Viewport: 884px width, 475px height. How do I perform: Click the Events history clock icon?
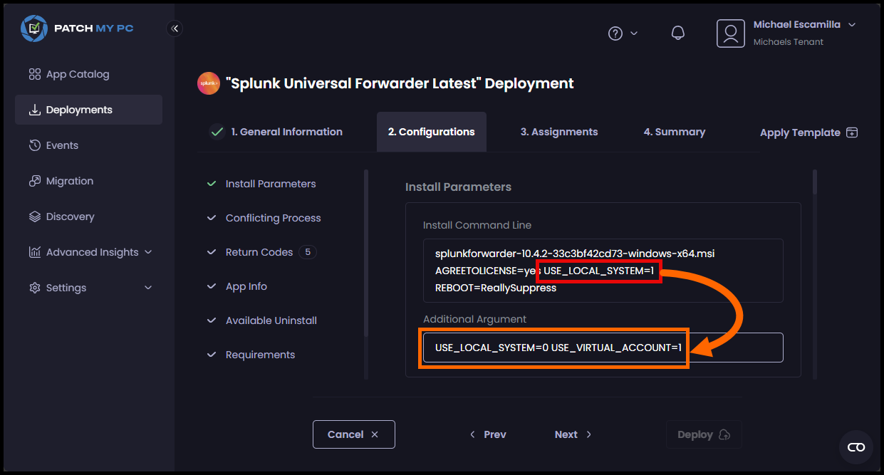(x=34, y=145)
